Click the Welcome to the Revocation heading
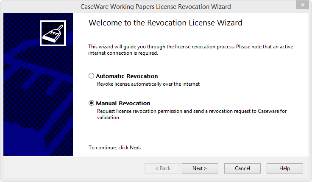 165,23
